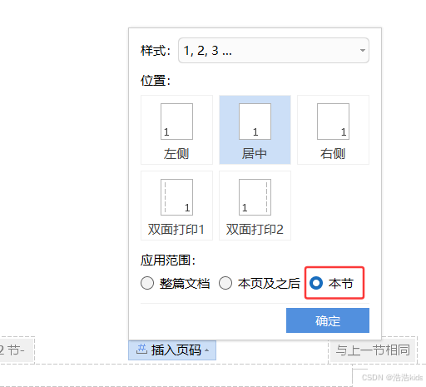
Task: Select the 本页及之后 radio button
Action: [225, 283]
